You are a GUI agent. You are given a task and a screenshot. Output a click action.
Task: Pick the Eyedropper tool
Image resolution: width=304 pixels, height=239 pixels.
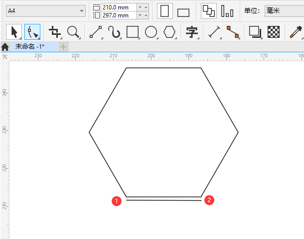pos(296,32)
